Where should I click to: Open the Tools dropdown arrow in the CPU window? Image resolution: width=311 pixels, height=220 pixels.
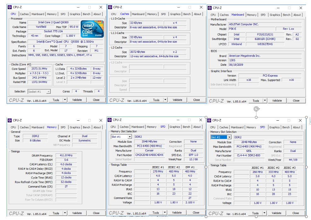coord(65,100)
